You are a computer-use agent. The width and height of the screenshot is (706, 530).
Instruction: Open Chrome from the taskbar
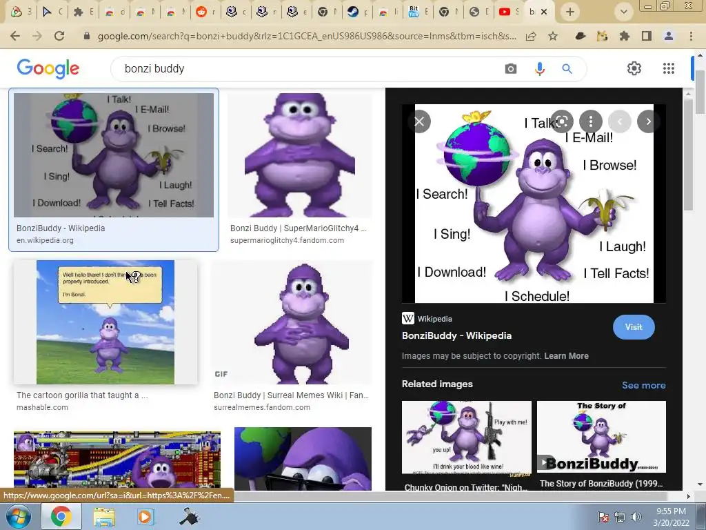pos(61,516)
